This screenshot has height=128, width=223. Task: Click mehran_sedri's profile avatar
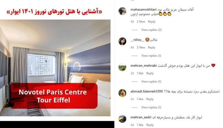pyautogui.click(x=122, y=119)
